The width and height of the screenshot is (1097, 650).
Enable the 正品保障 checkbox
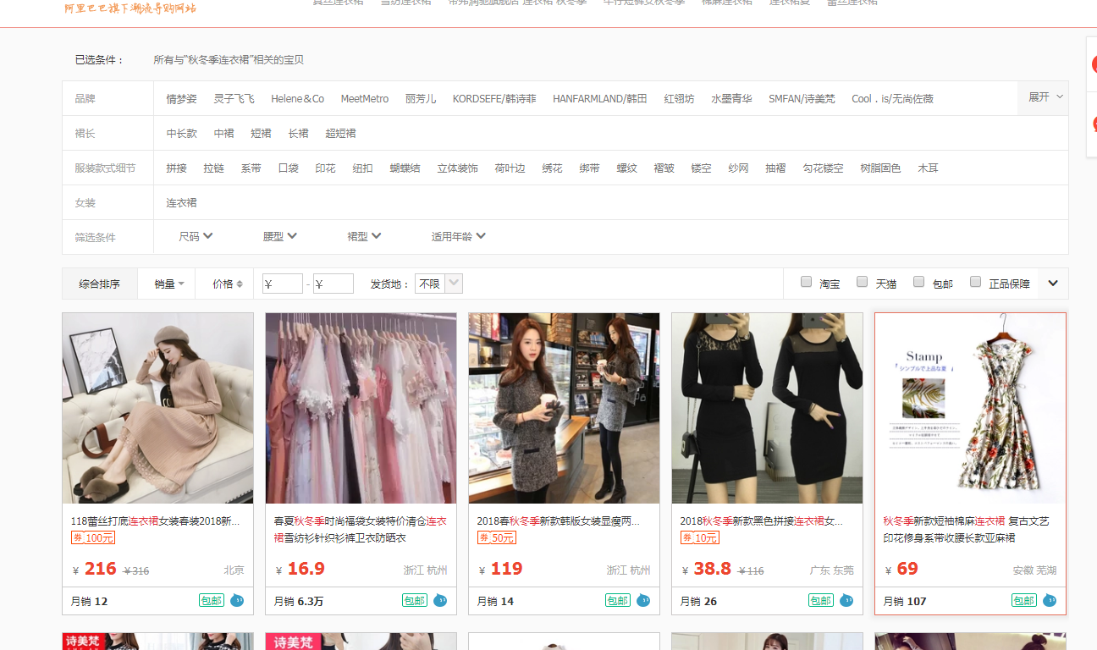(976, 282)
